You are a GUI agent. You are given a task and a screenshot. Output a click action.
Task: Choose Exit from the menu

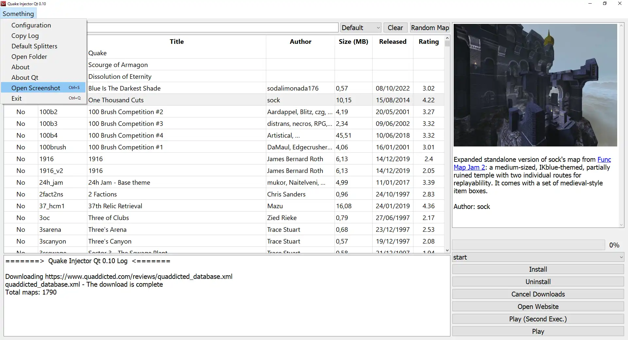point(43,98)
